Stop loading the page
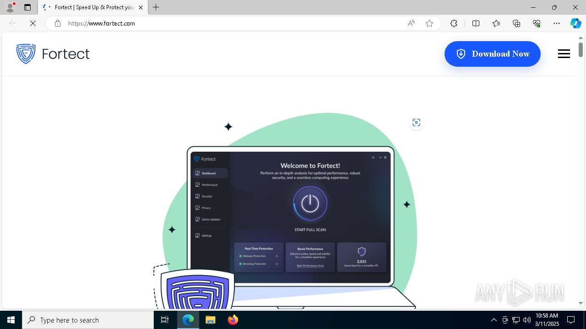Screen dimensions: 586x329 tap(33, 23)
